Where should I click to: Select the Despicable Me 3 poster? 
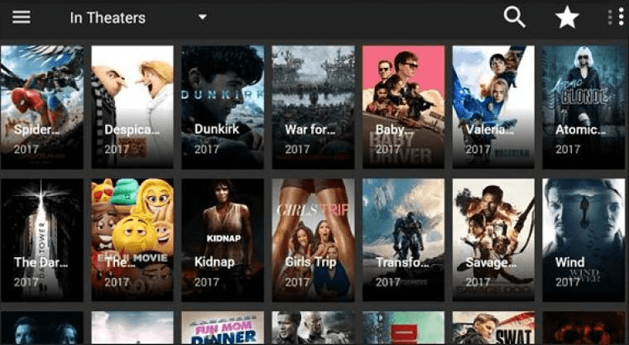(x=133, y=107)
